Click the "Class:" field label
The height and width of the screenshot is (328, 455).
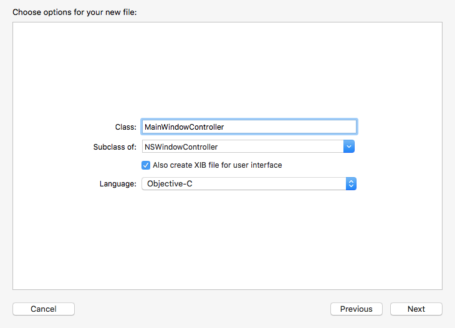click(x=125, y=127)
